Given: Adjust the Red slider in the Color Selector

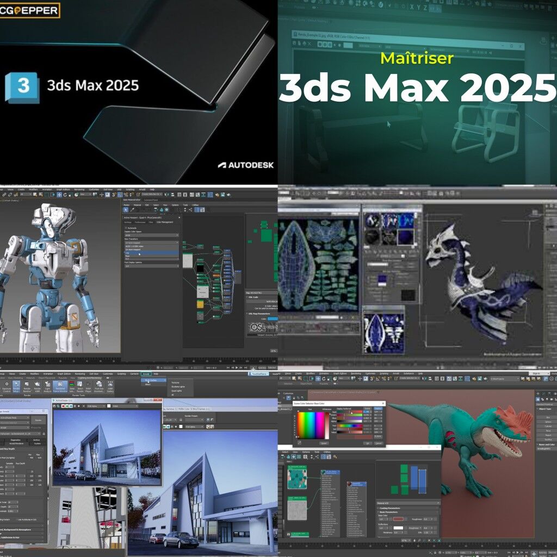Looking at the screenshot, I should pyautogui.click(x=350, y=412).
